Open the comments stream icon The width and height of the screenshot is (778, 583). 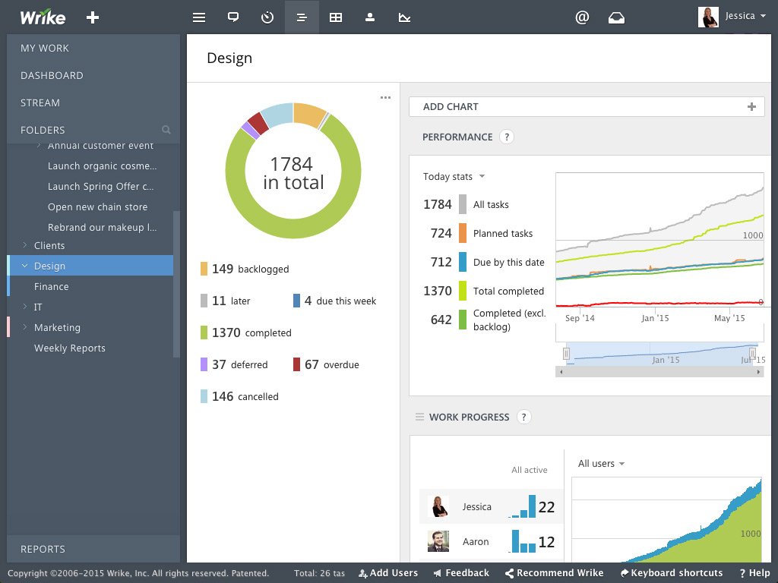(x=233, y=17)
